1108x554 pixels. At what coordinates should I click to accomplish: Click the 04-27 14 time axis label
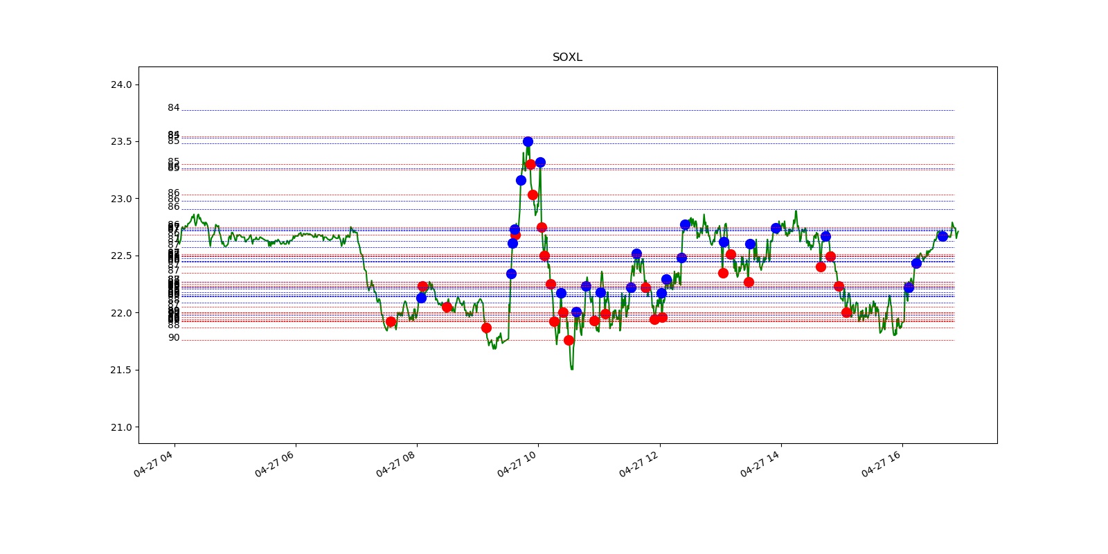point(760,463)
